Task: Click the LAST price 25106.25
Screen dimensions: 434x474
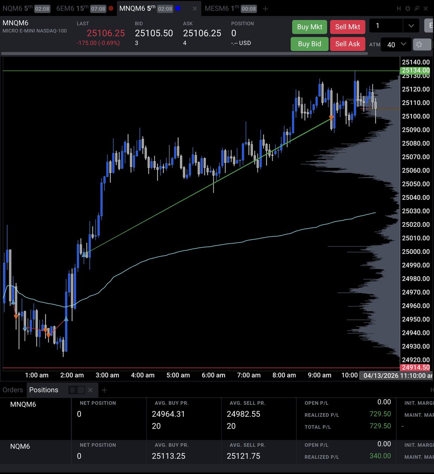Action: pyautogui.click(x=106, y=33)
